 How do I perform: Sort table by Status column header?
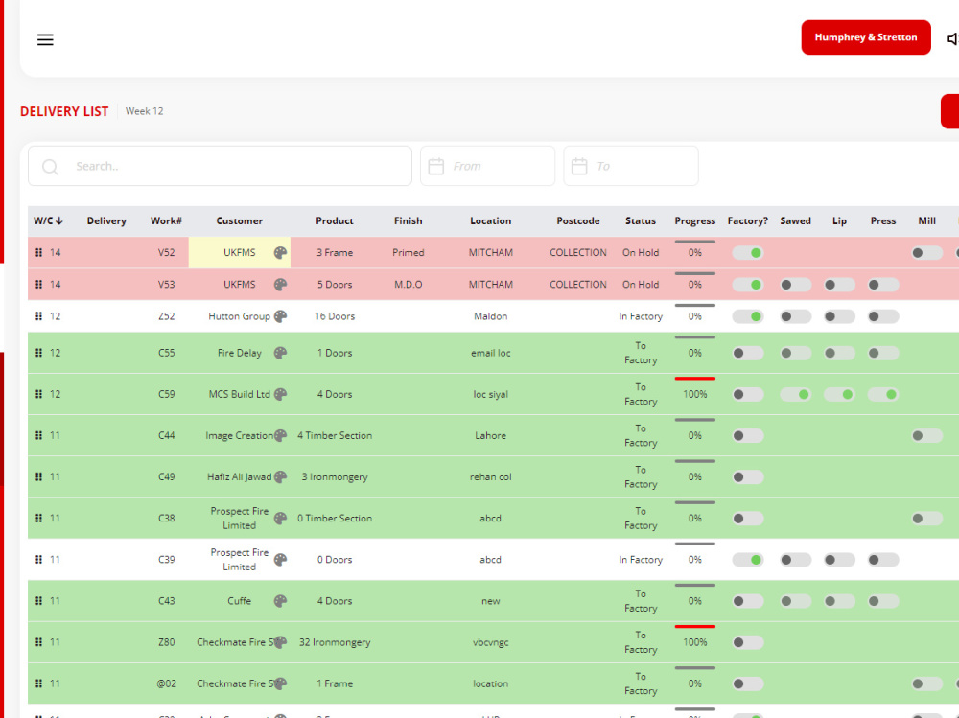[x=641, y=220]
